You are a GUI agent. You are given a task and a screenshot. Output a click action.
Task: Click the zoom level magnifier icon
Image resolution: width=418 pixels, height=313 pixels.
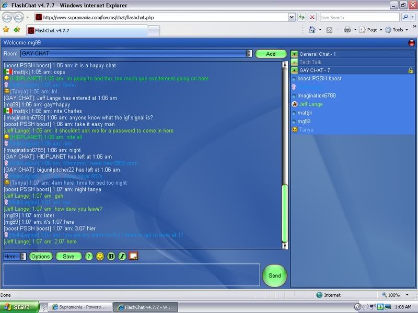tap(384, 295)
